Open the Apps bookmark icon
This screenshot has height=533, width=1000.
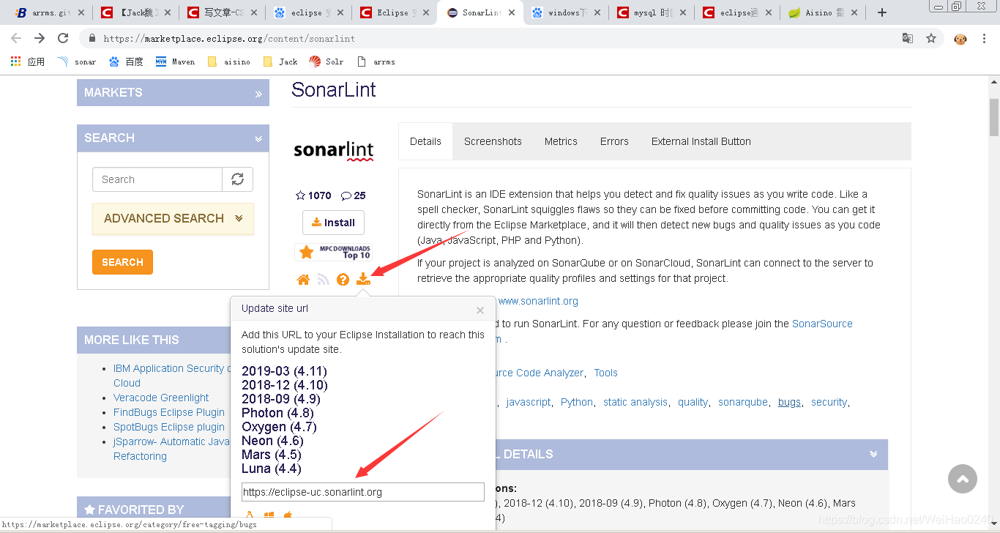28,61
